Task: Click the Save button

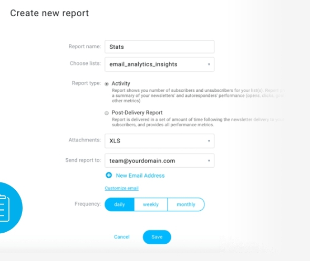Action: click(x=157, y=237)
